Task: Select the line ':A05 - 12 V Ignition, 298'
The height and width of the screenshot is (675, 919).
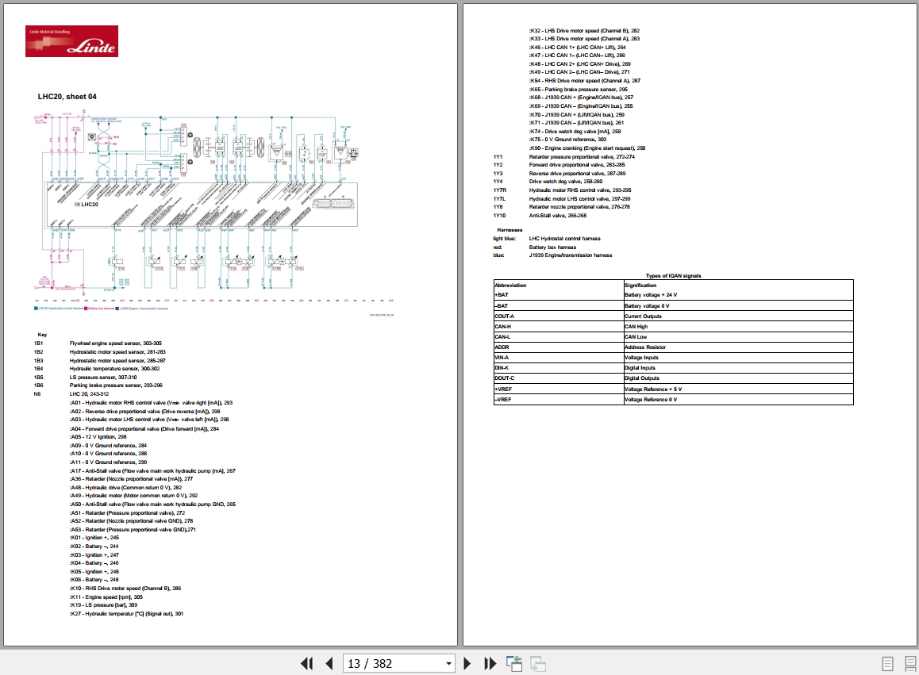Action: 98,436
